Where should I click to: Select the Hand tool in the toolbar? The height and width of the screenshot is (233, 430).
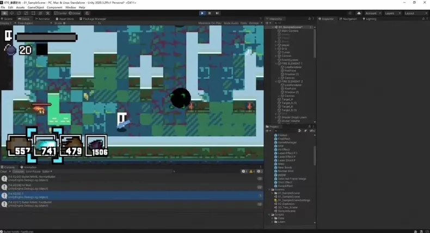pos(5,13)
